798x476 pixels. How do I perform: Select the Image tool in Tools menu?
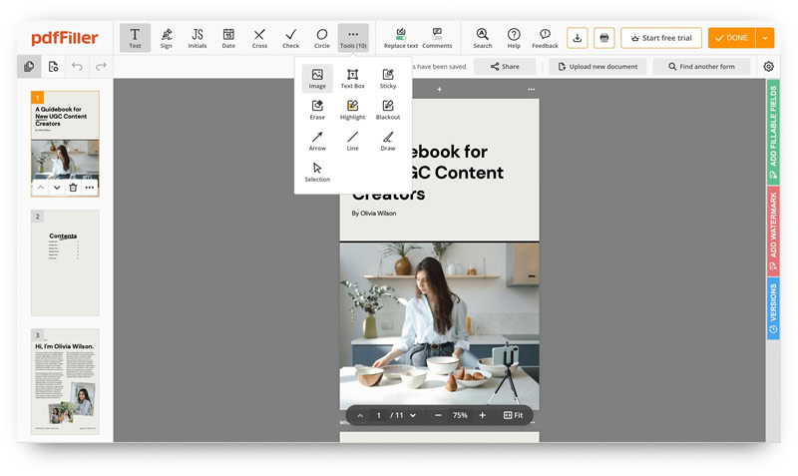click(x=317, y=79)
